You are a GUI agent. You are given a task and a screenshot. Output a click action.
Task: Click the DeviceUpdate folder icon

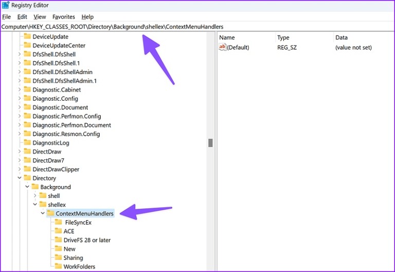point(27,37)
